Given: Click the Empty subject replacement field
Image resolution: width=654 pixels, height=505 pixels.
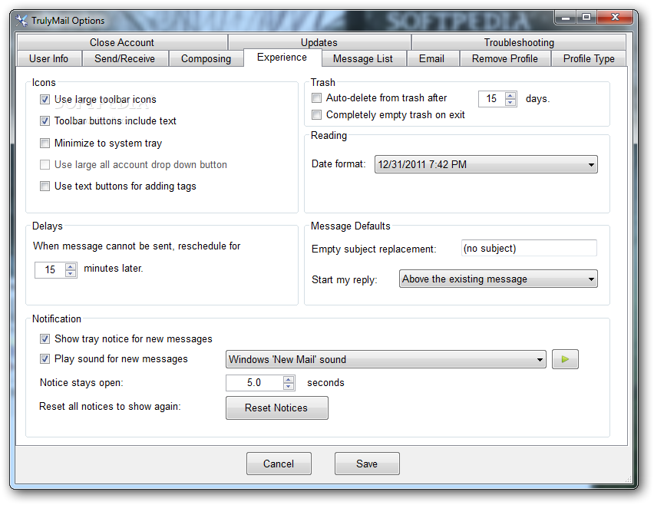Looking at the screenshot, I should click(x=529, y=248).
